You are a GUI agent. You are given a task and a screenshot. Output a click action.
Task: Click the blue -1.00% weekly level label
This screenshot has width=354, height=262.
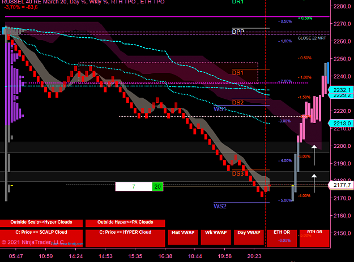pos(285,41)
